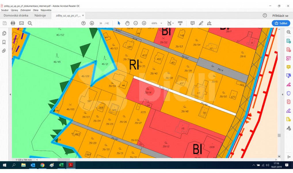Viewport: 293px width, 173px height.
Task: Select the highlighter pen tool
Action: tap(201, 23)
